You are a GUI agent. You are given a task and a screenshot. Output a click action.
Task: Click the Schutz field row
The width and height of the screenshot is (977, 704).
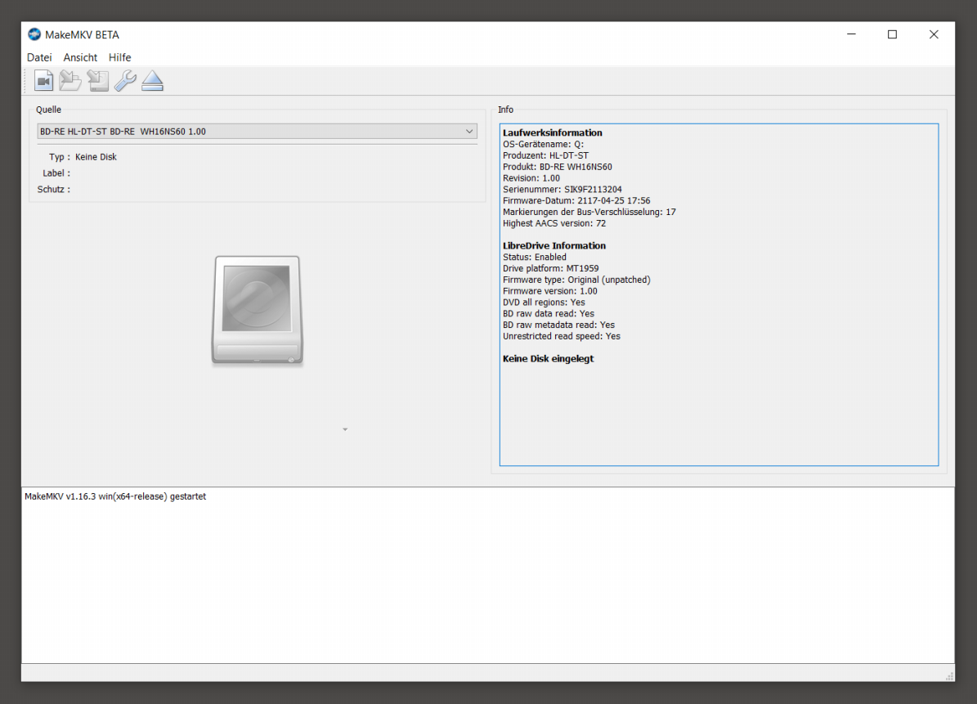tap(54, 190)
